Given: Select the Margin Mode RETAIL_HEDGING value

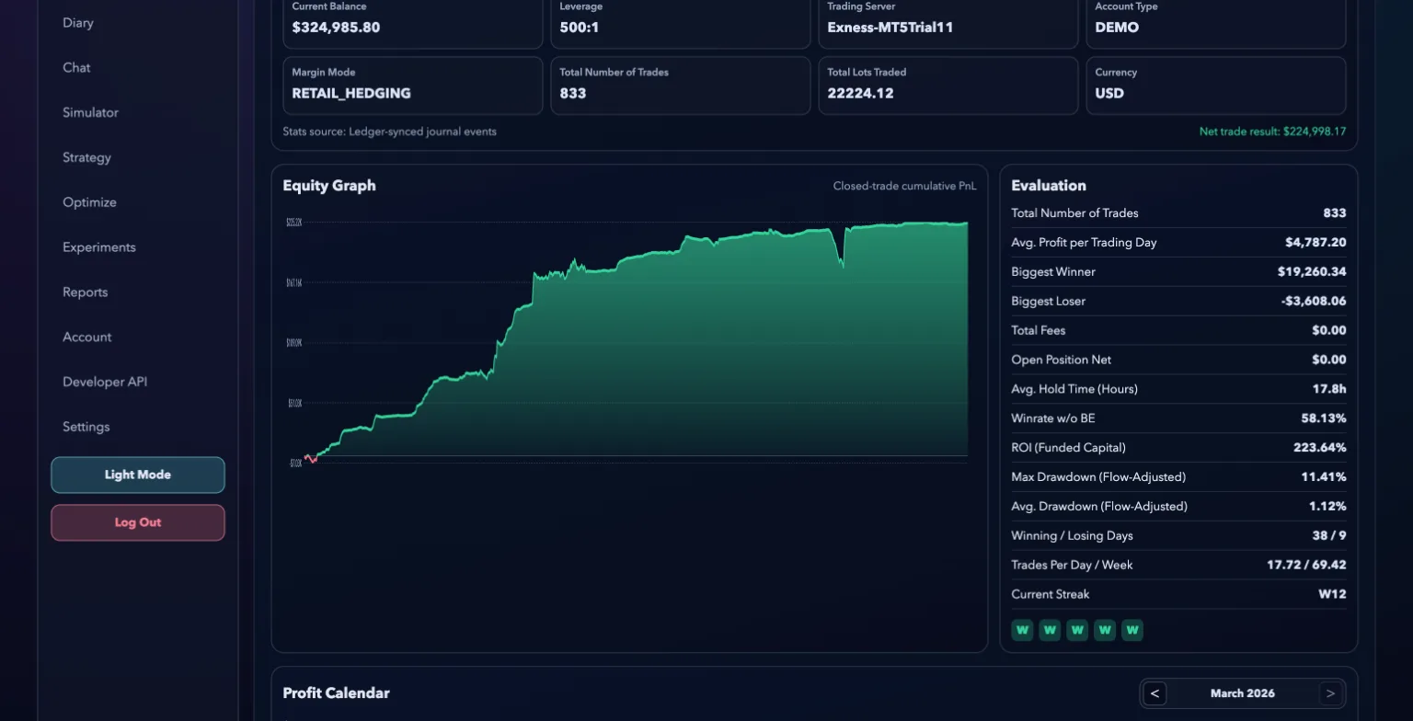Looking at the screenshot, I should [351, 94].
